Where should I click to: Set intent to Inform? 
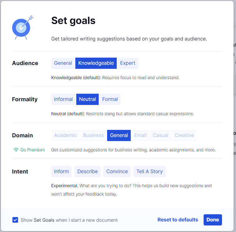click(x=61, y=172)
